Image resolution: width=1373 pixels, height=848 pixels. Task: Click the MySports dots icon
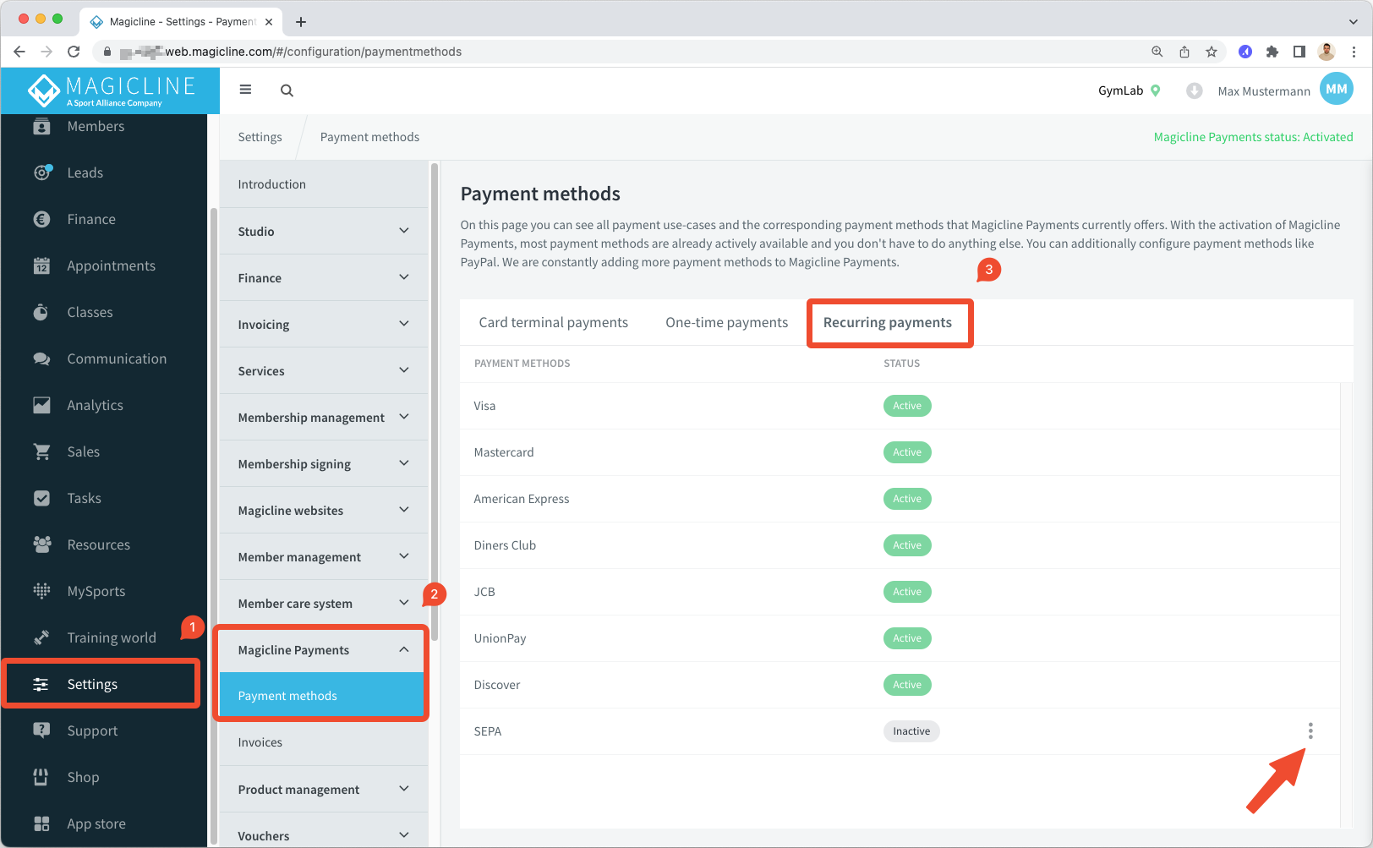click(41, 591)
